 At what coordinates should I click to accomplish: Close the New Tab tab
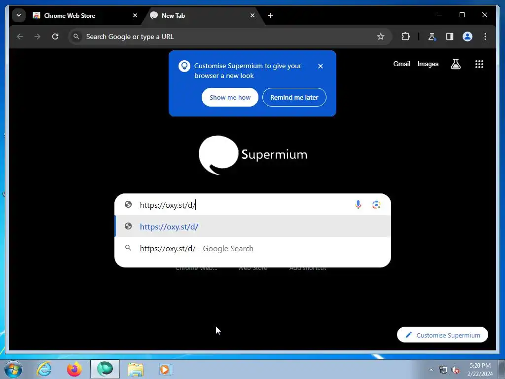point(252,15)
